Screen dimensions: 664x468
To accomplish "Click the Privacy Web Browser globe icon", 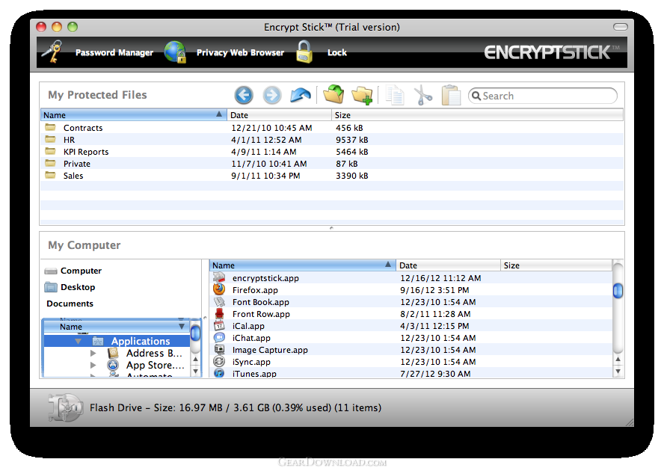I will coord(175,52).
